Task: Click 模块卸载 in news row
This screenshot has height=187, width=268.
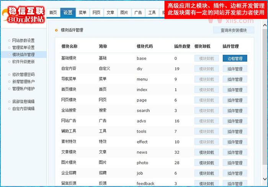Action: click(207, 152)
